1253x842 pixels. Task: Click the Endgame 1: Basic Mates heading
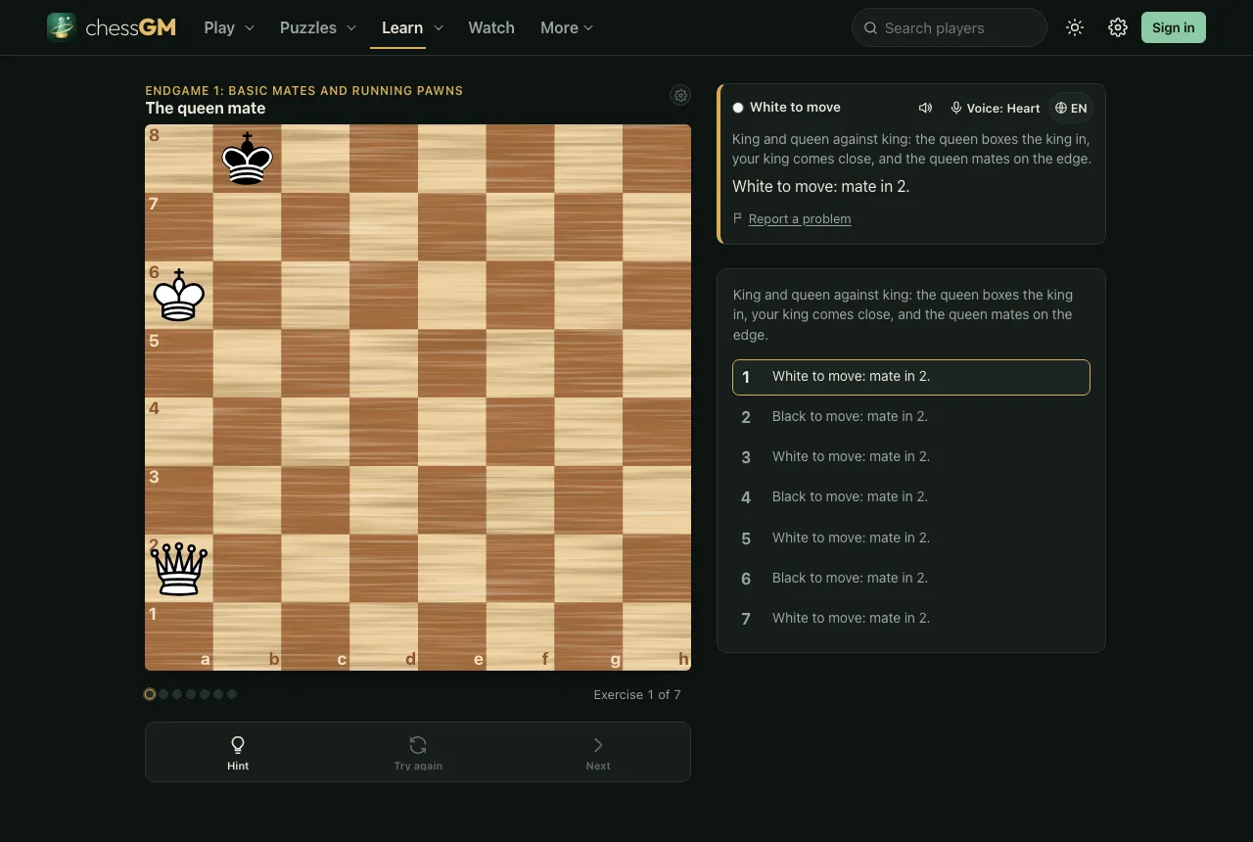[303, 90]
